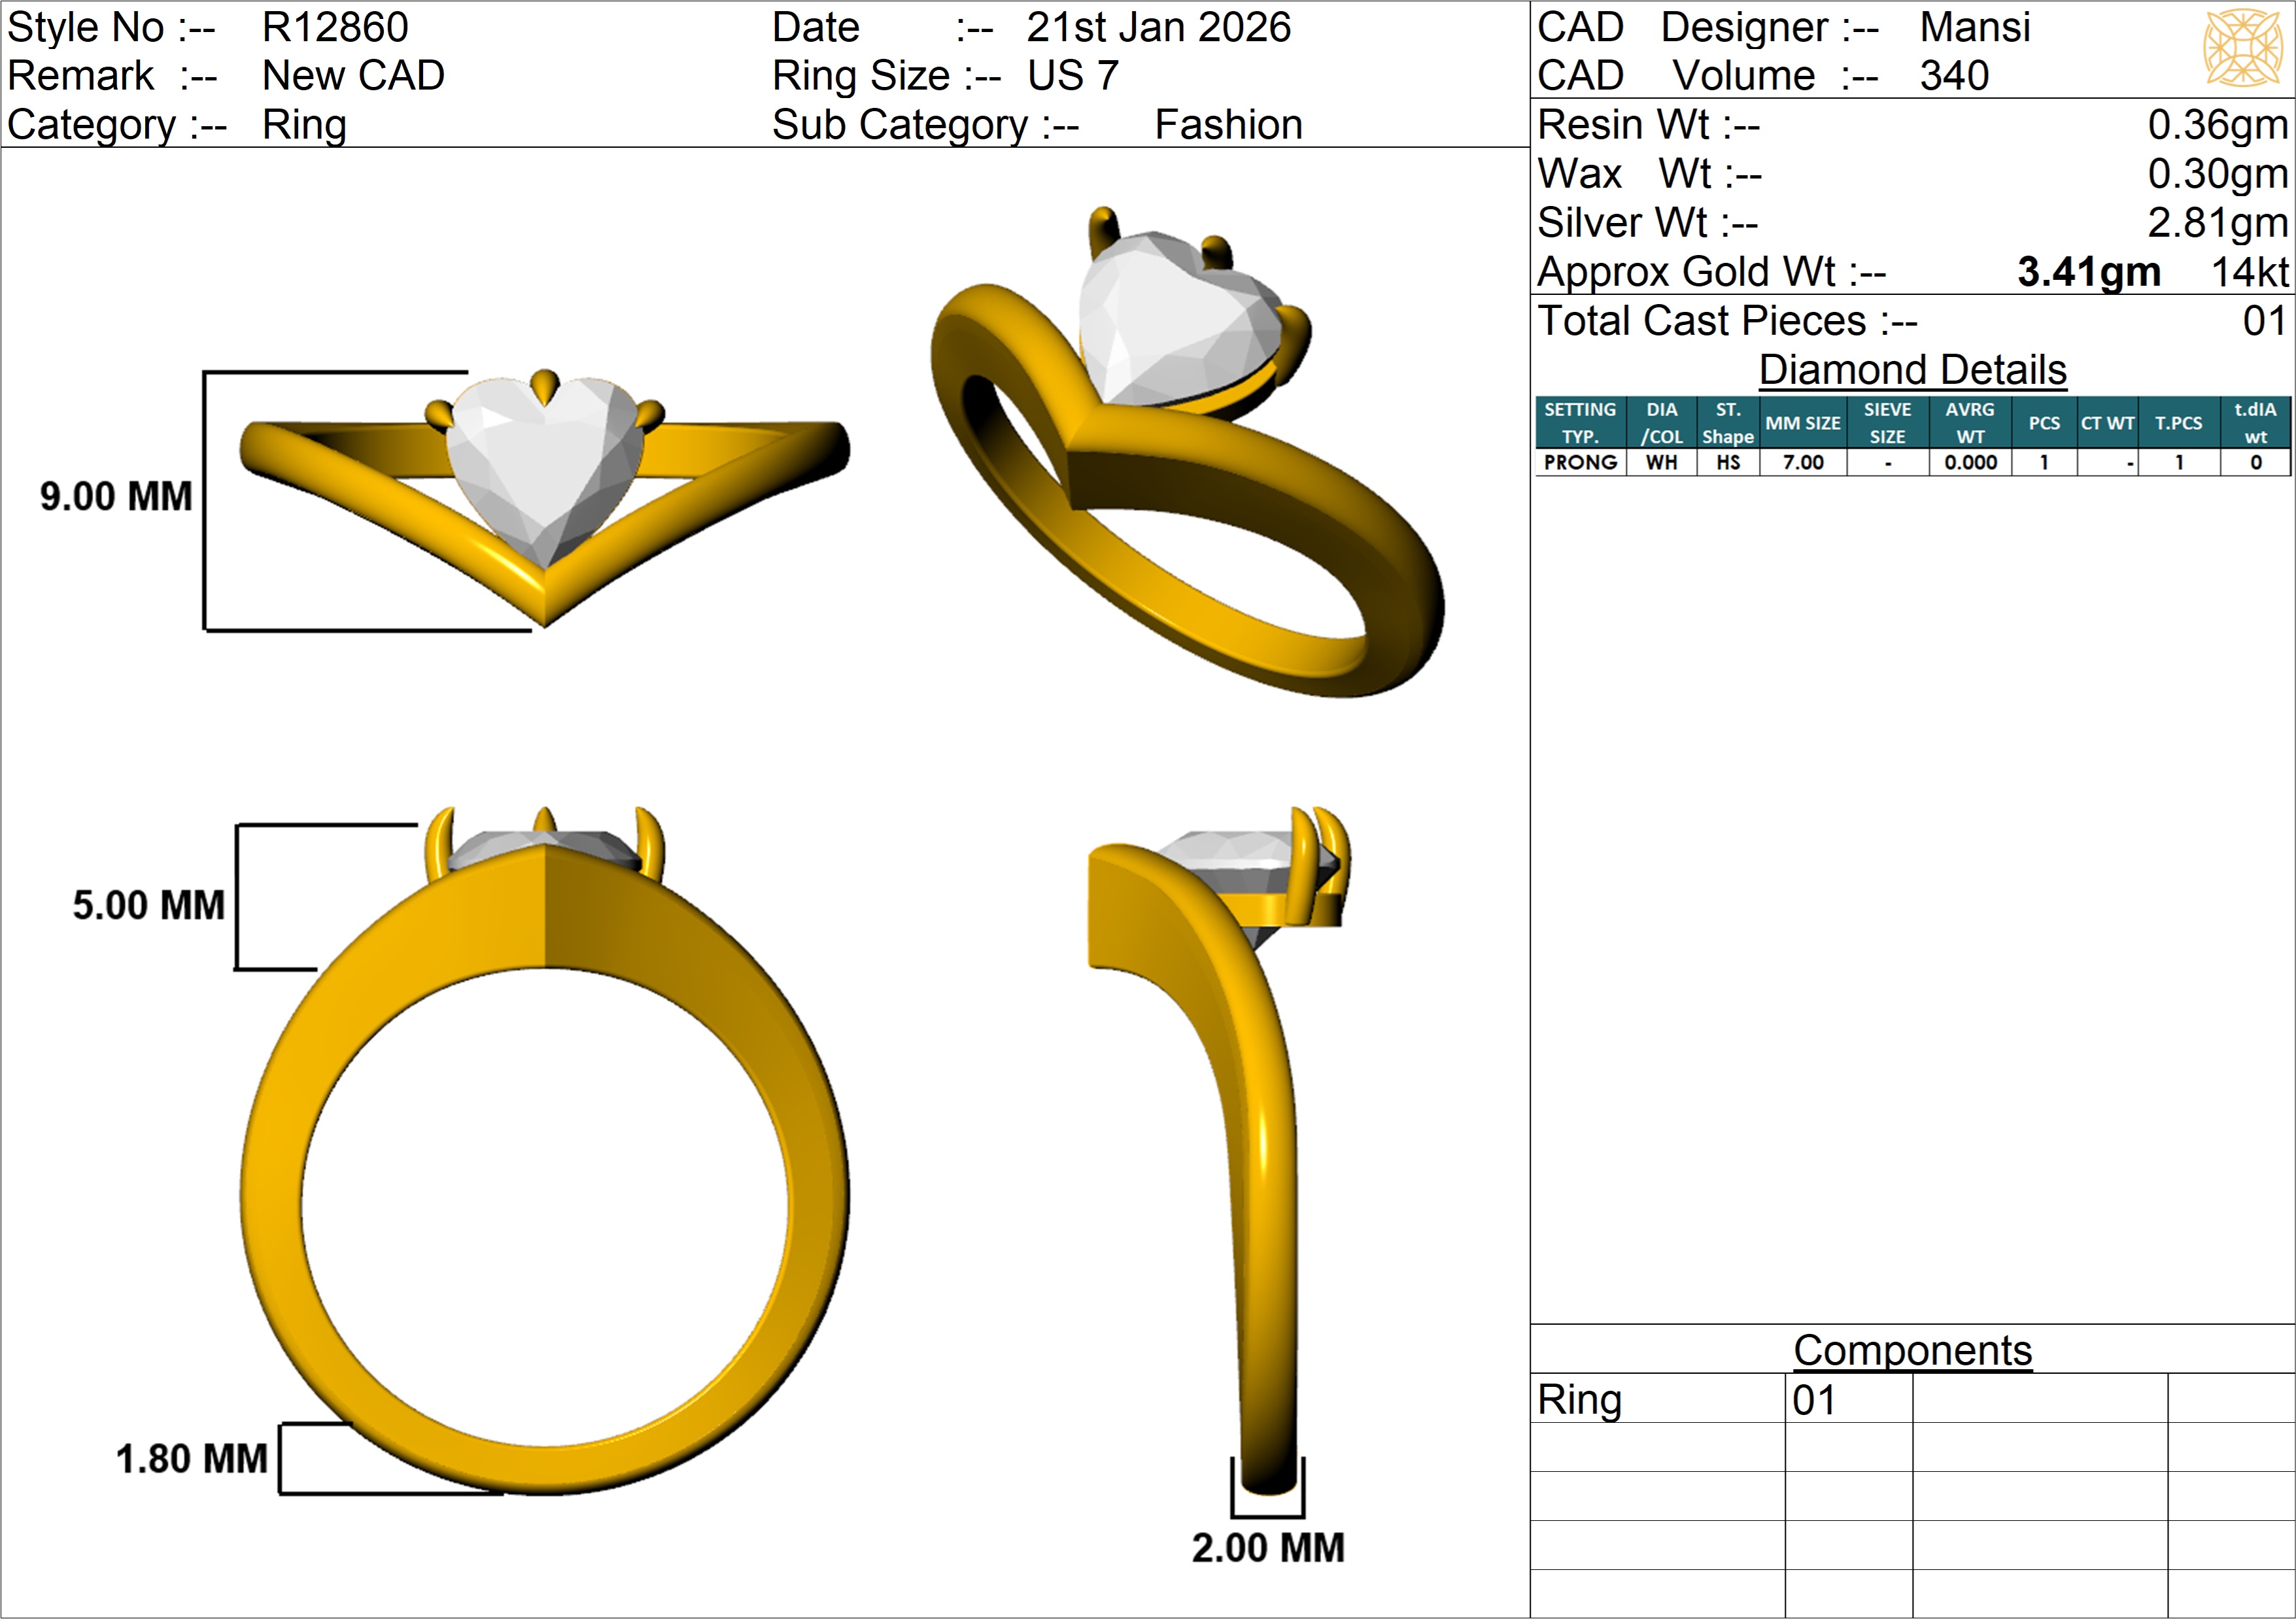2296x1619 pixels.
Task: Click the Components heading
Action: pos(1912,1350)
